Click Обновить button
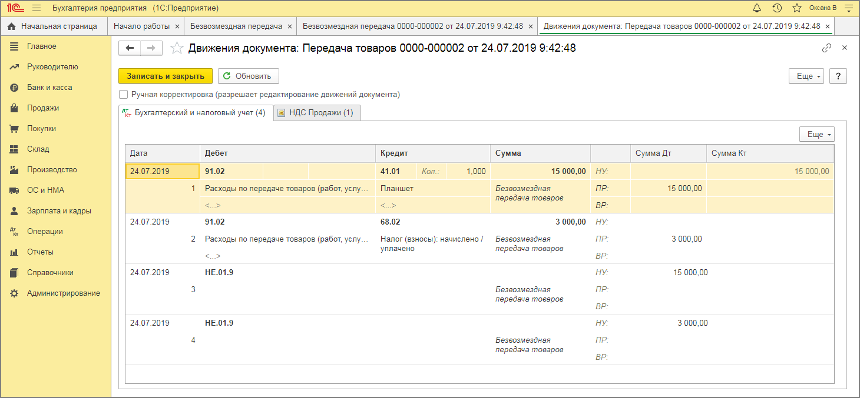The height and width of the screenshot is (398, 860). [x=248, y=76]
